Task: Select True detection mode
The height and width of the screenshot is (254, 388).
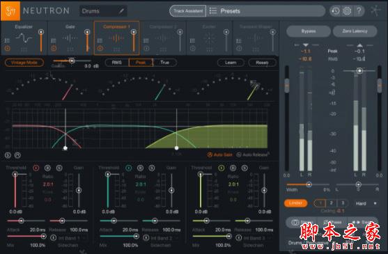Action: coord(164,63)
